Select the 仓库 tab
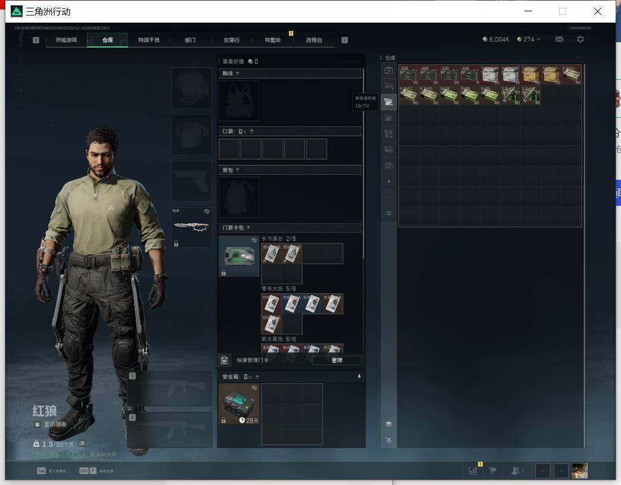The width and height of the screenshot is (621, 485). coord(107,40)
